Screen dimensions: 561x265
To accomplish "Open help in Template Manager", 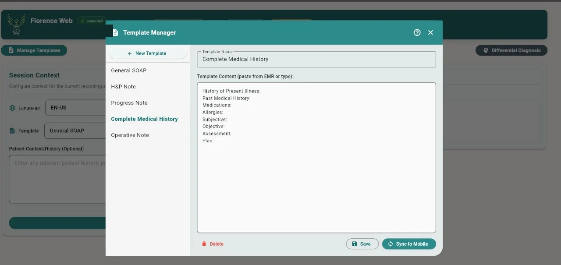I will click(x=417, y=32).
